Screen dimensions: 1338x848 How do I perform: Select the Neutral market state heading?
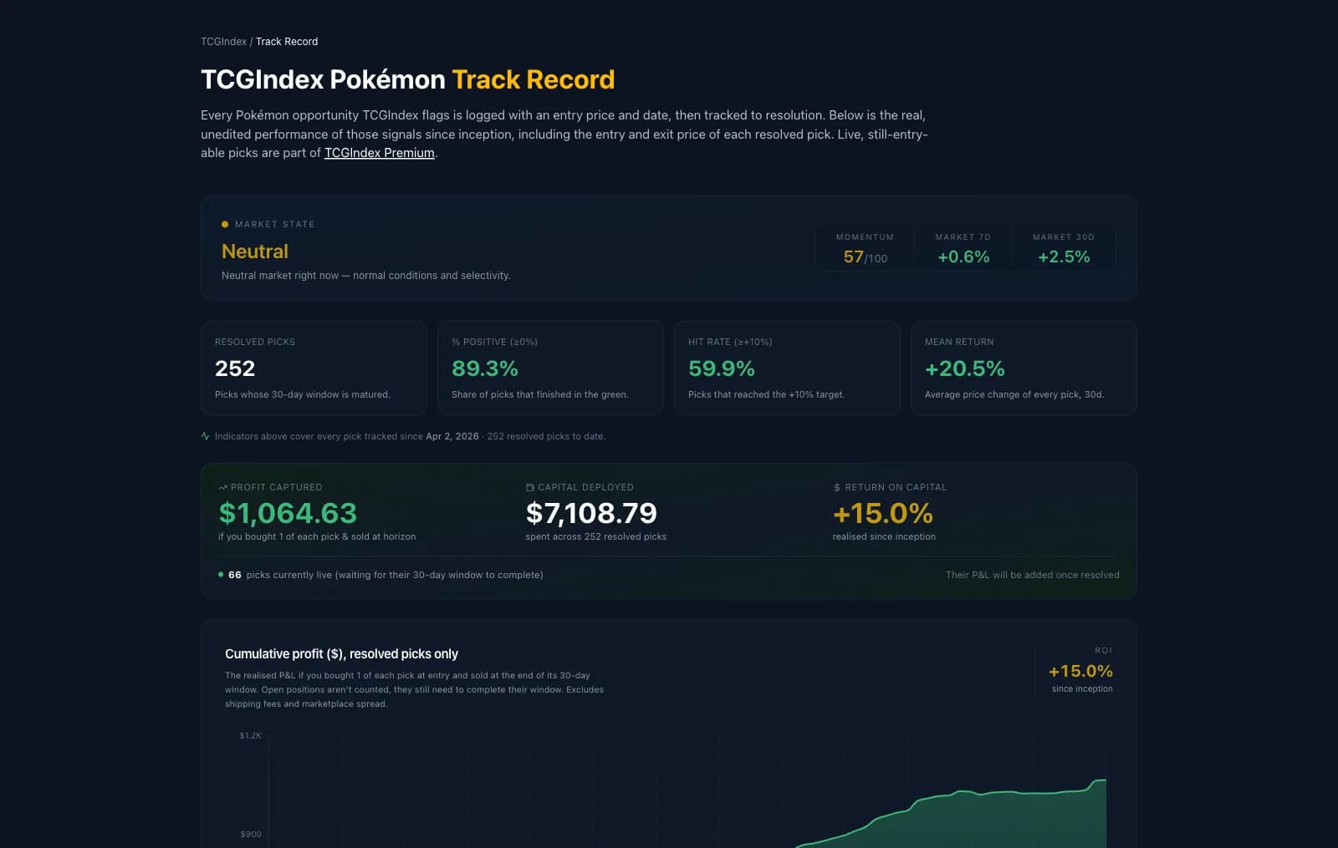[255, 251]
